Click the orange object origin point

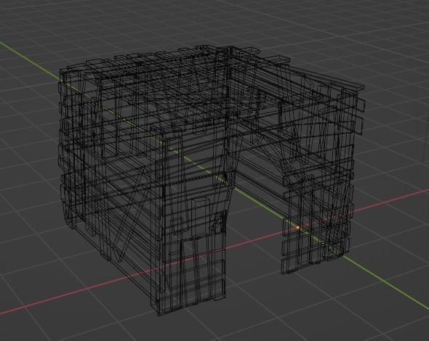[x=298, y=227]
